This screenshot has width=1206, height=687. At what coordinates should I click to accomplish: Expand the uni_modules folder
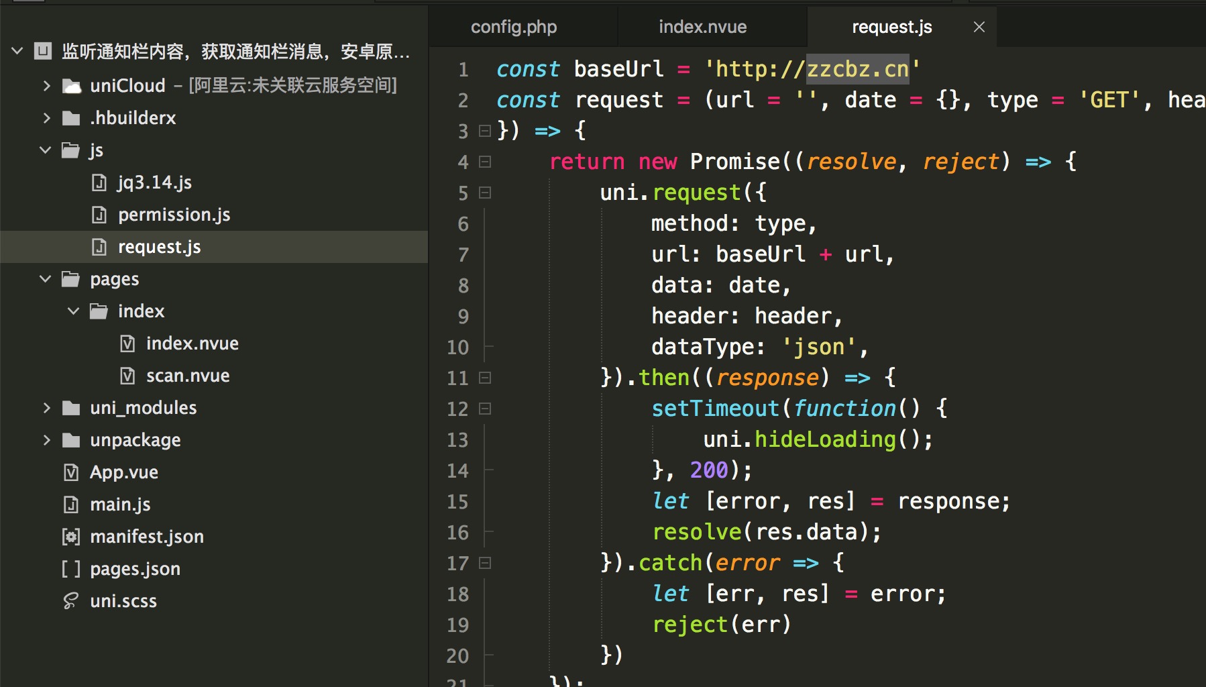click(46, 408)
